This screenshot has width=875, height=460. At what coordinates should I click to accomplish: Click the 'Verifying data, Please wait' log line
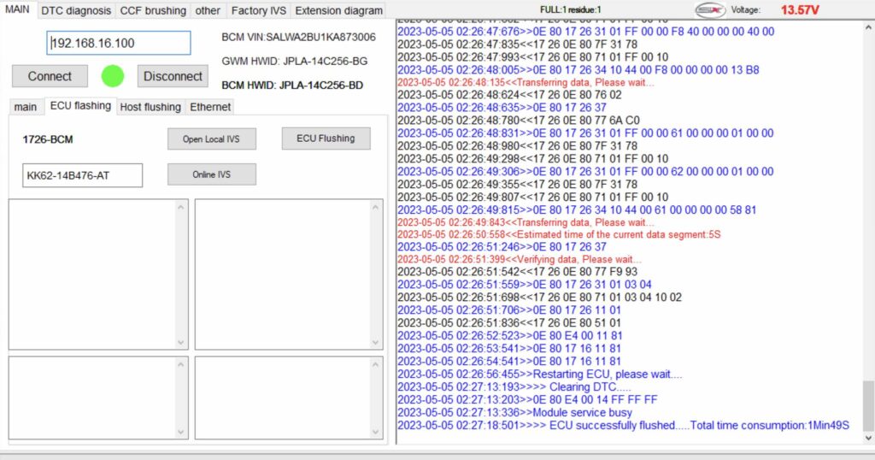pos(520,259)
